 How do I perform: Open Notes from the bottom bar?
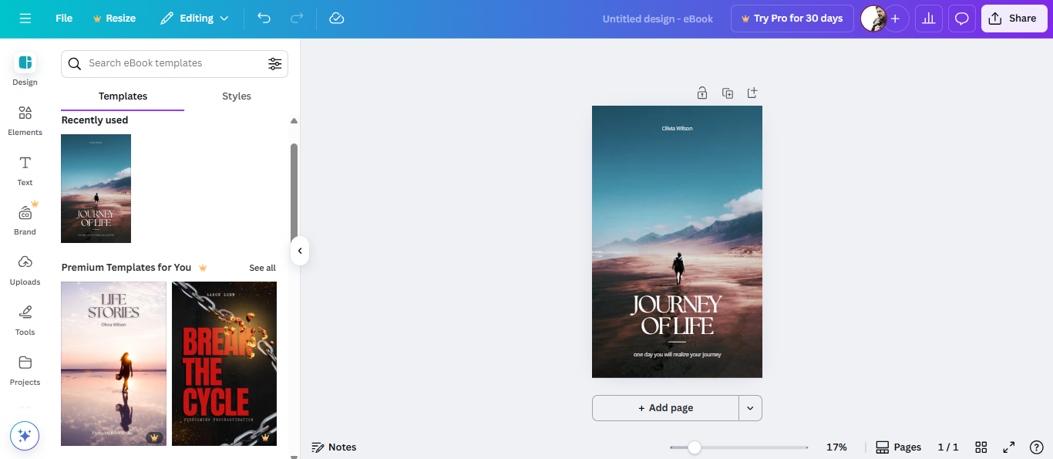[334, 447]
